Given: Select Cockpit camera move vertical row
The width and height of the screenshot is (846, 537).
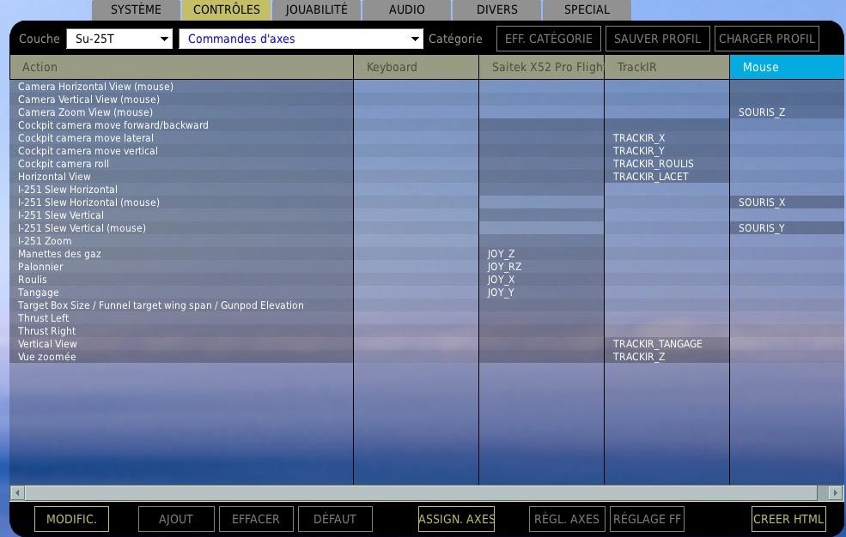Looking at the screenshot, I should [181, 151].
